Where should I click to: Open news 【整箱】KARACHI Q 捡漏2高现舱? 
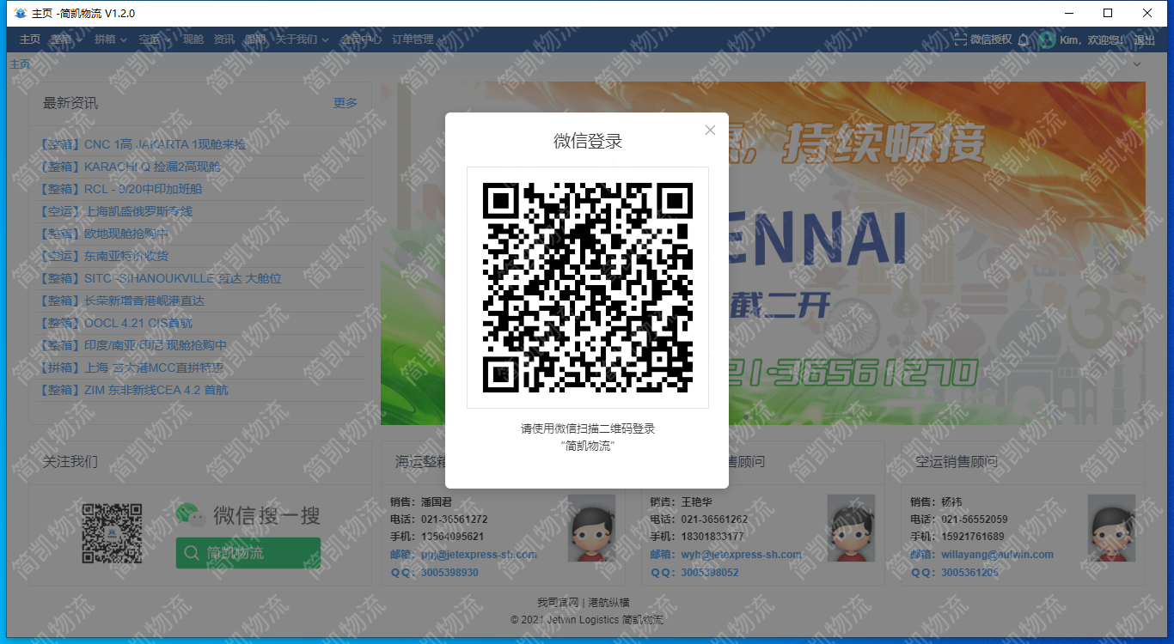coord(130,167)
